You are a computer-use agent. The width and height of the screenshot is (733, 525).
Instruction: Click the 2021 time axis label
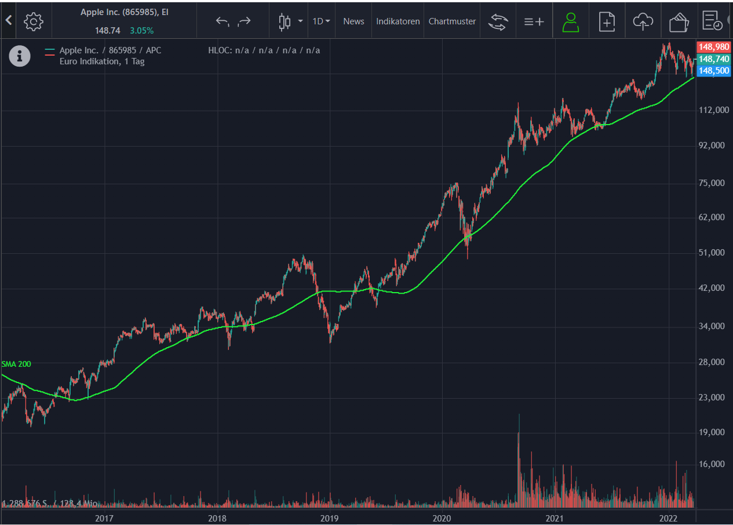click(555, 517)
